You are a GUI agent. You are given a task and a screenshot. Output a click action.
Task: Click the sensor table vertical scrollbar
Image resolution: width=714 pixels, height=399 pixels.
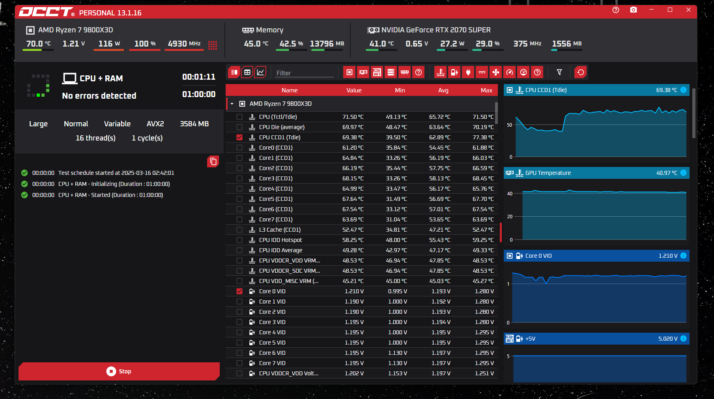click(496, 113)
